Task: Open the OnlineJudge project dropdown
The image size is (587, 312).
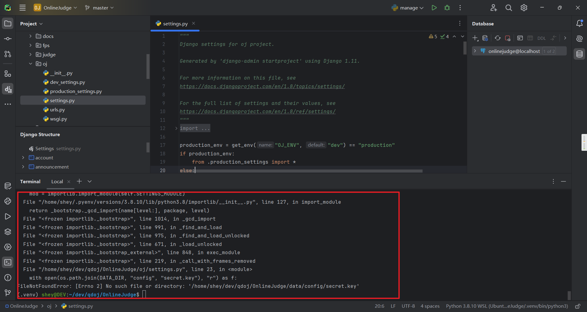Action: [55, 8]
